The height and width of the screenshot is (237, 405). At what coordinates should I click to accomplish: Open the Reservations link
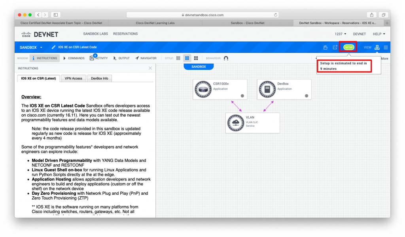pyautogui.click(x=125, y=34)
